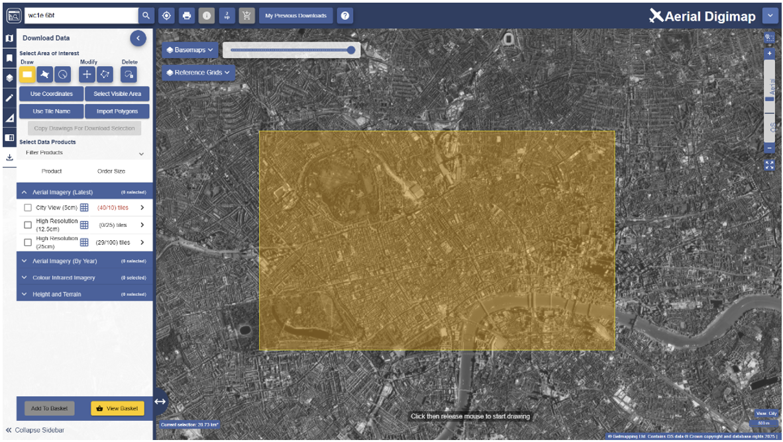Tick the High Resolution (12.5cm) checkbox
Image resolution: width=783 pixels, height=442 pixels.
(28, 225)
